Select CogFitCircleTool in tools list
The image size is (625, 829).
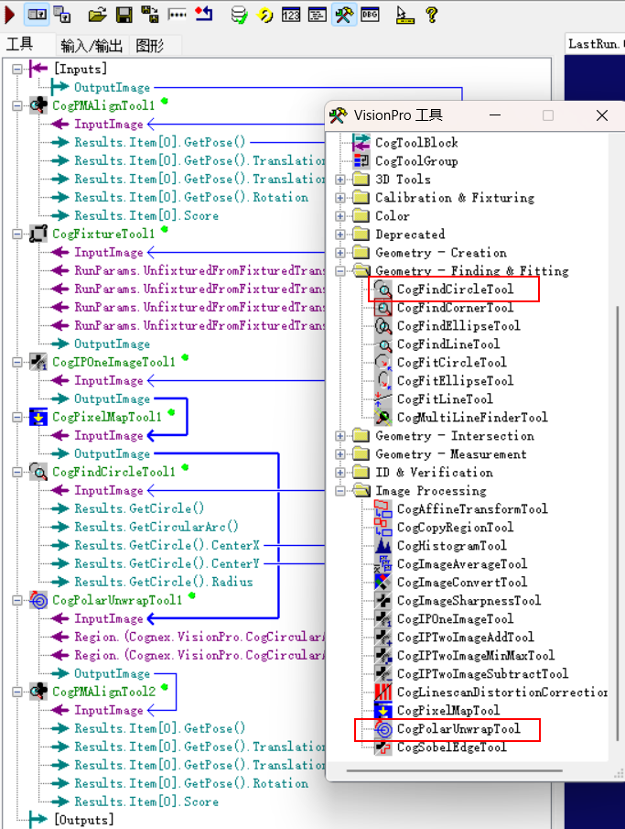click(452, 362)
